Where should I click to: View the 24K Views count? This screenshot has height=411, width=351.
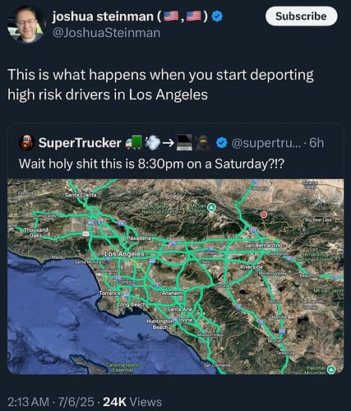132,402
